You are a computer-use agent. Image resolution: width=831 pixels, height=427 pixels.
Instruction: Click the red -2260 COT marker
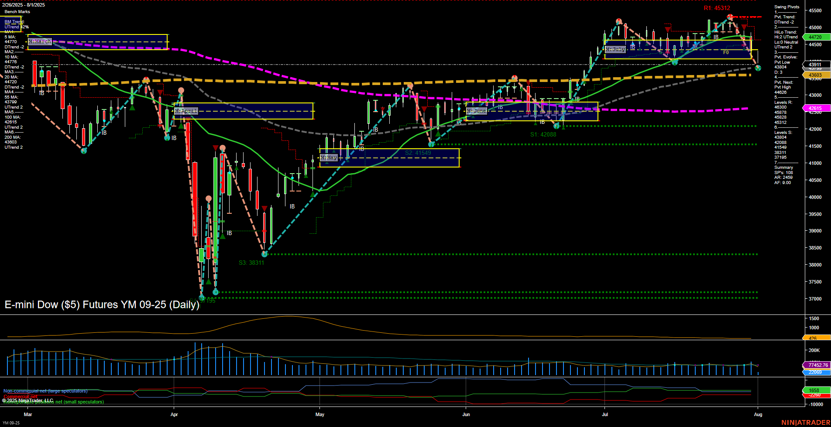pos(817,395)
